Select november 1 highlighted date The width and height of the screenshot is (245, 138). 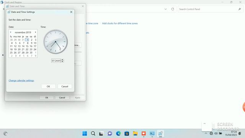27,40
